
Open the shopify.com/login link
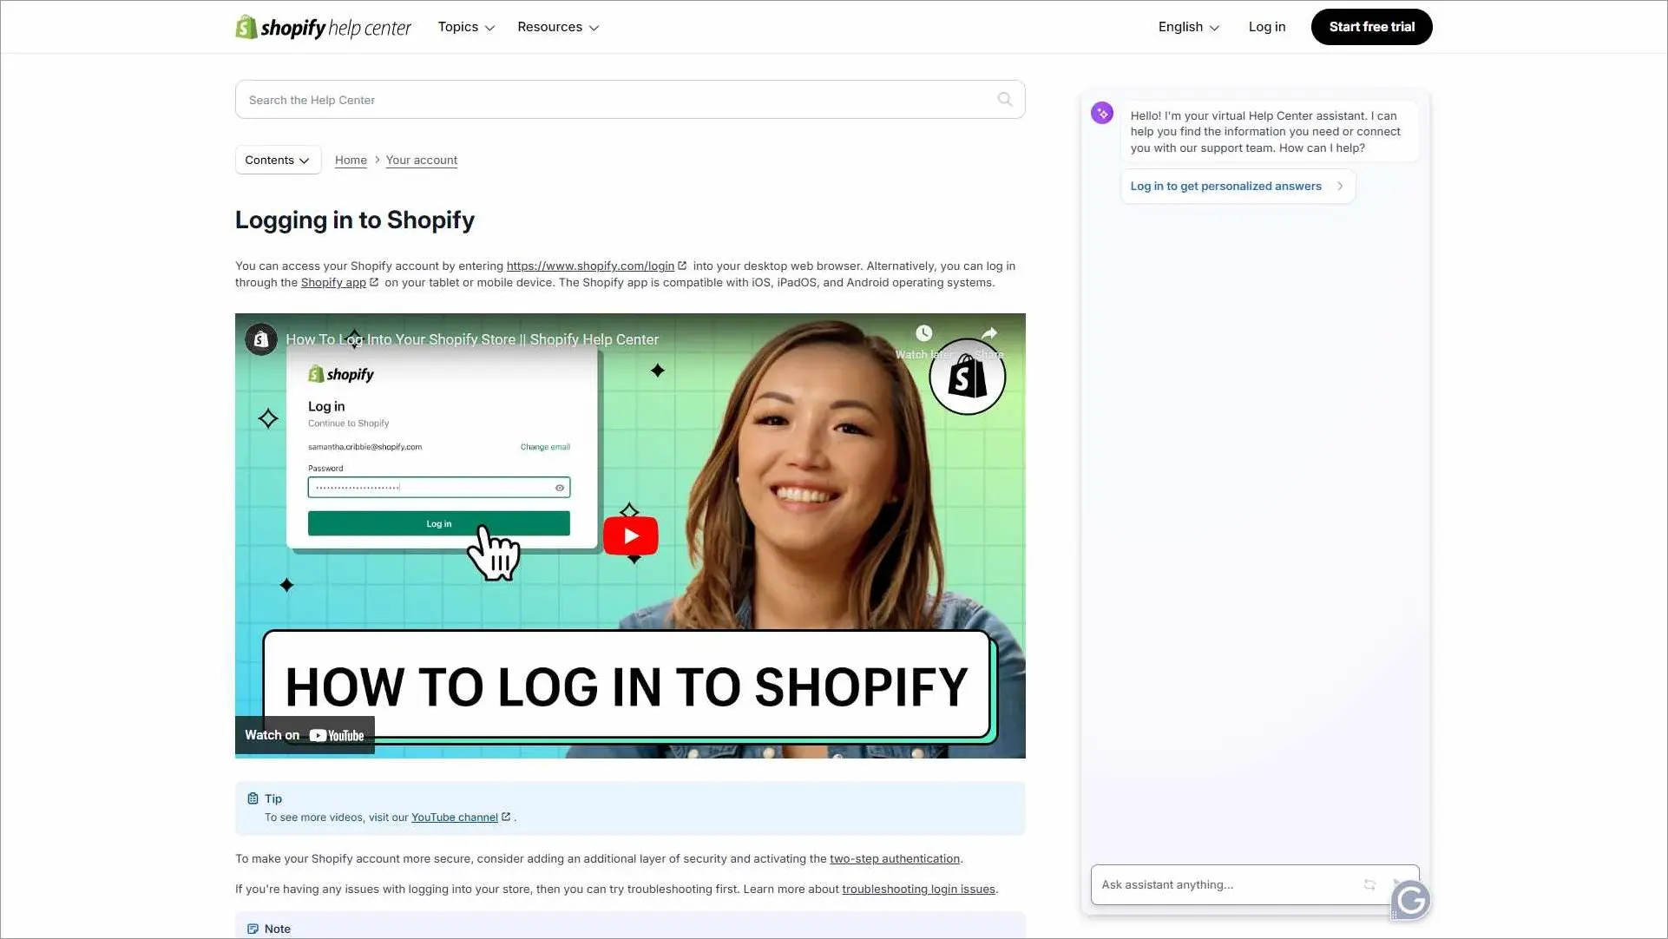[596, 266]
